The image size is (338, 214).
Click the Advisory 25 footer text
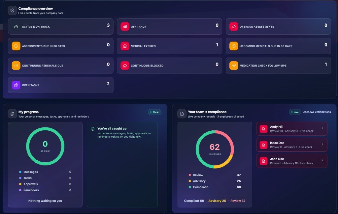point(217,201)
